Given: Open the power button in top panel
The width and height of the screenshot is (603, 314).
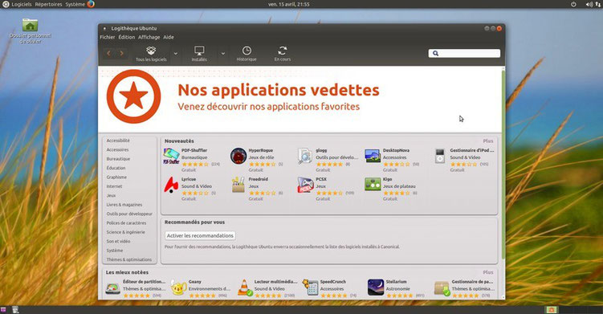Looking at the screenshot, I should tap(573, 4).
